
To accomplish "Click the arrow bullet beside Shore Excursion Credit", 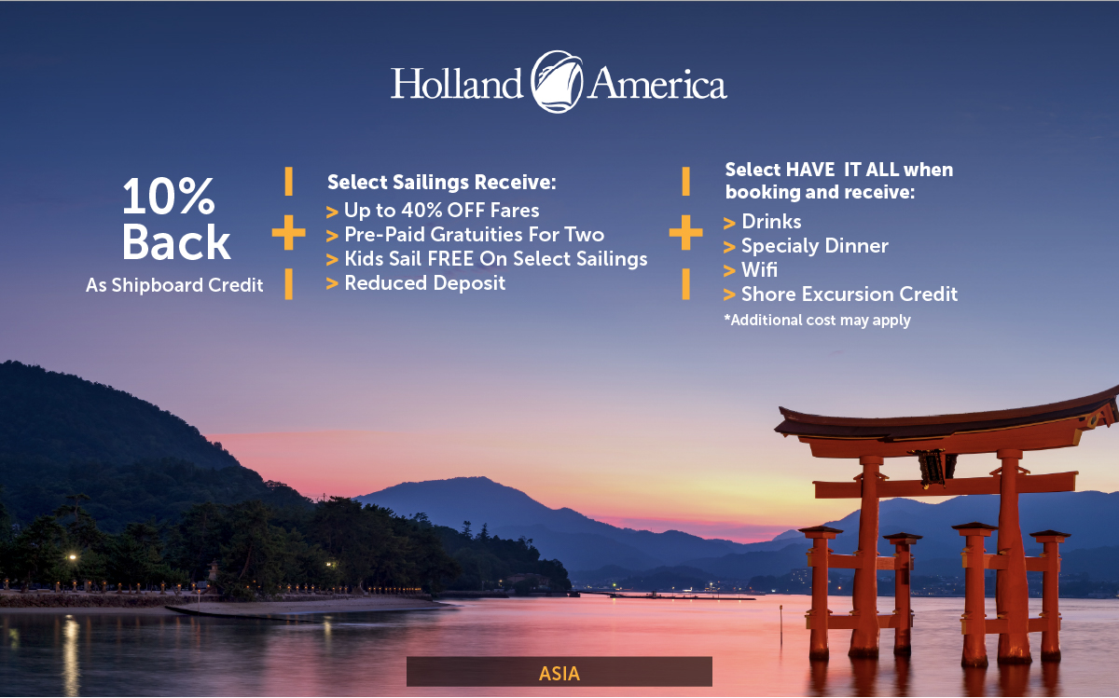I will 729,295.
